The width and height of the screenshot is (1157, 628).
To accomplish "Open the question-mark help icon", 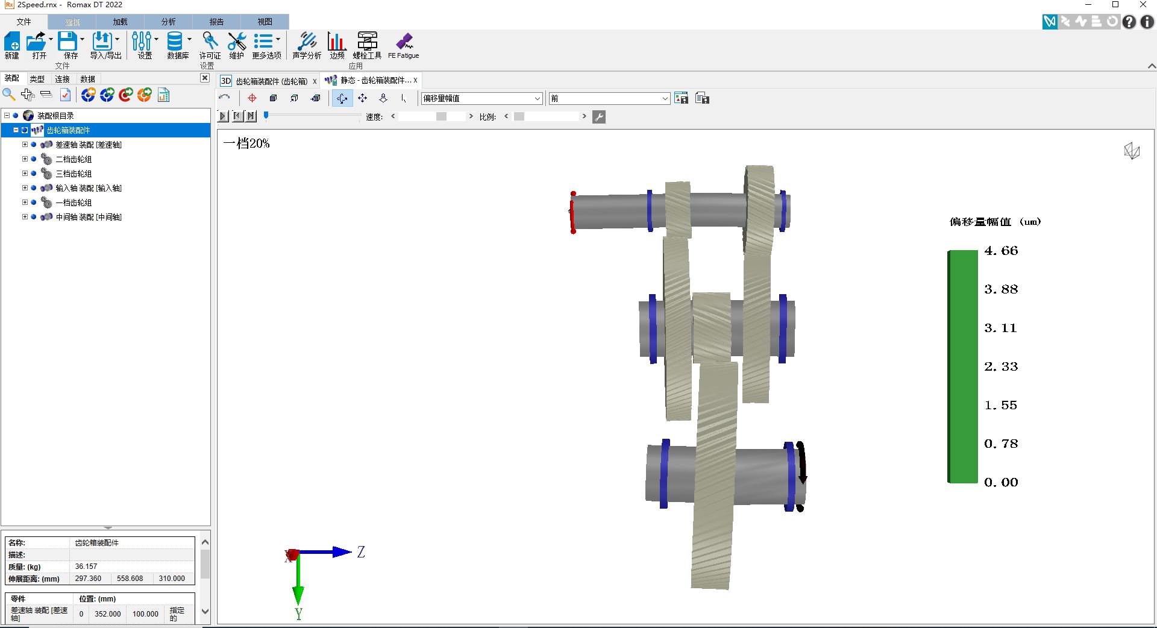I will tap(1129, 22).
